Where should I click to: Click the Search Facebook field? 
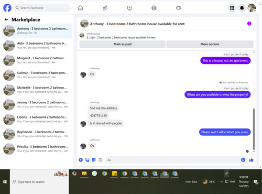pos(42,8)
